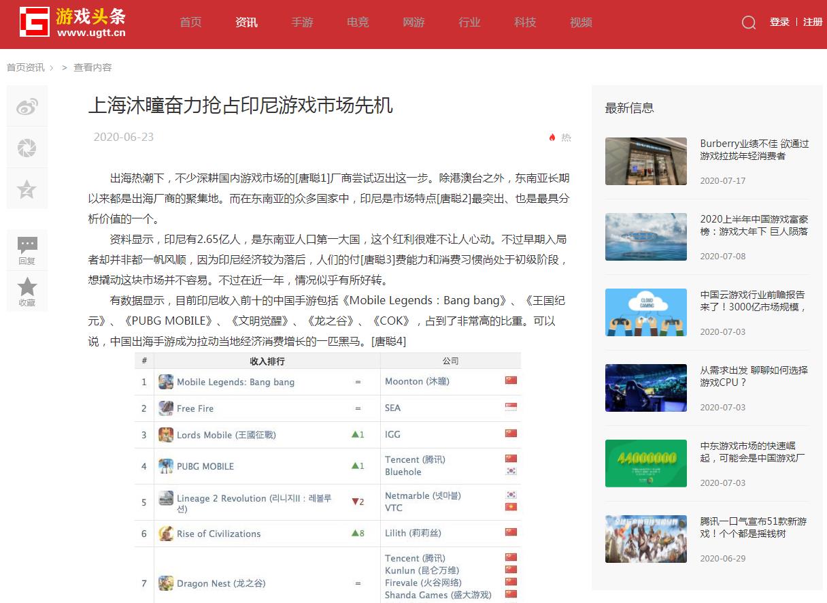Screen dimensions: 827x603
Task: Click China flag beside Moonton
Action: tap(511, 380)
